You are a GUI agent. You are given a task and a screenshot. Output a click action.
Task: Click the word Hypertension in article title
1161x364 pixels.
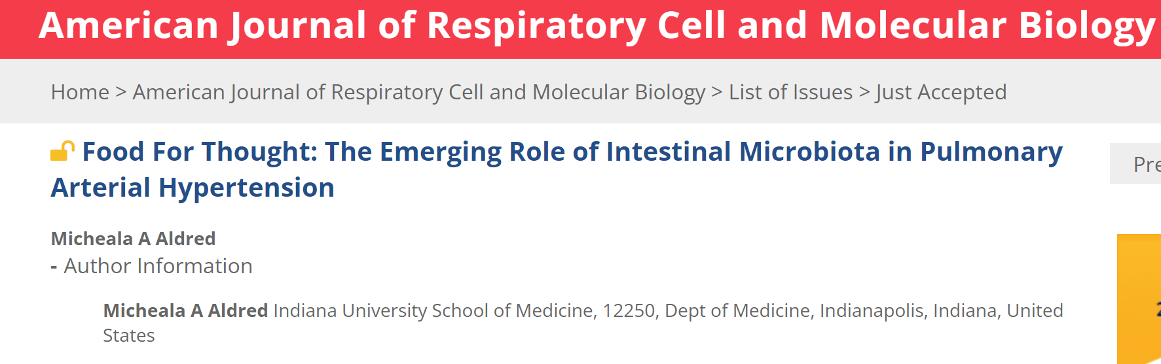[246, 188]
